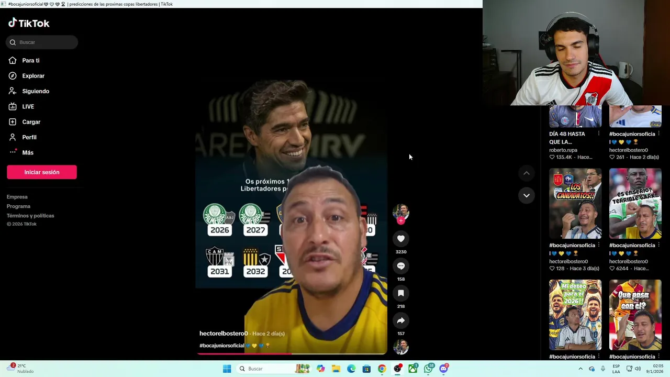670x377 pixels.
Task: Open WhatsApp from the taskbar
Action: tap(429, 369)
